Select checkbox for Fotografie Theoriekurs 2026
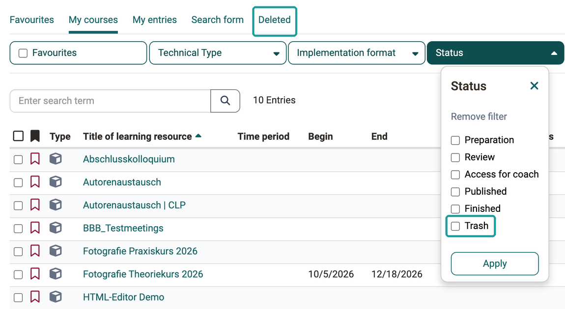This screenshot has width=565, height=309. (18, 275)
